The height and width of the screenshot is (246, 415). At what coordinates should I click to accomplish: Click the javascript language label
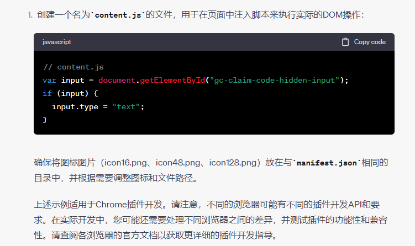pos(56,42)
